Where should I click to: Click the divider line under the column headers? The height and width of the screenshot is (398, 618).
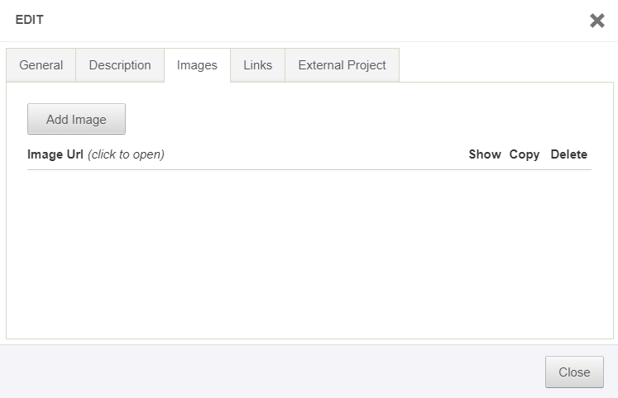309,169
